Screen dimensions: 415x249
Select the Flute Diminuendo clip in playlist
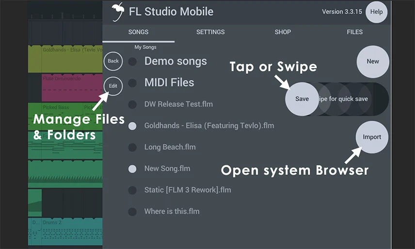coord(72,88)
